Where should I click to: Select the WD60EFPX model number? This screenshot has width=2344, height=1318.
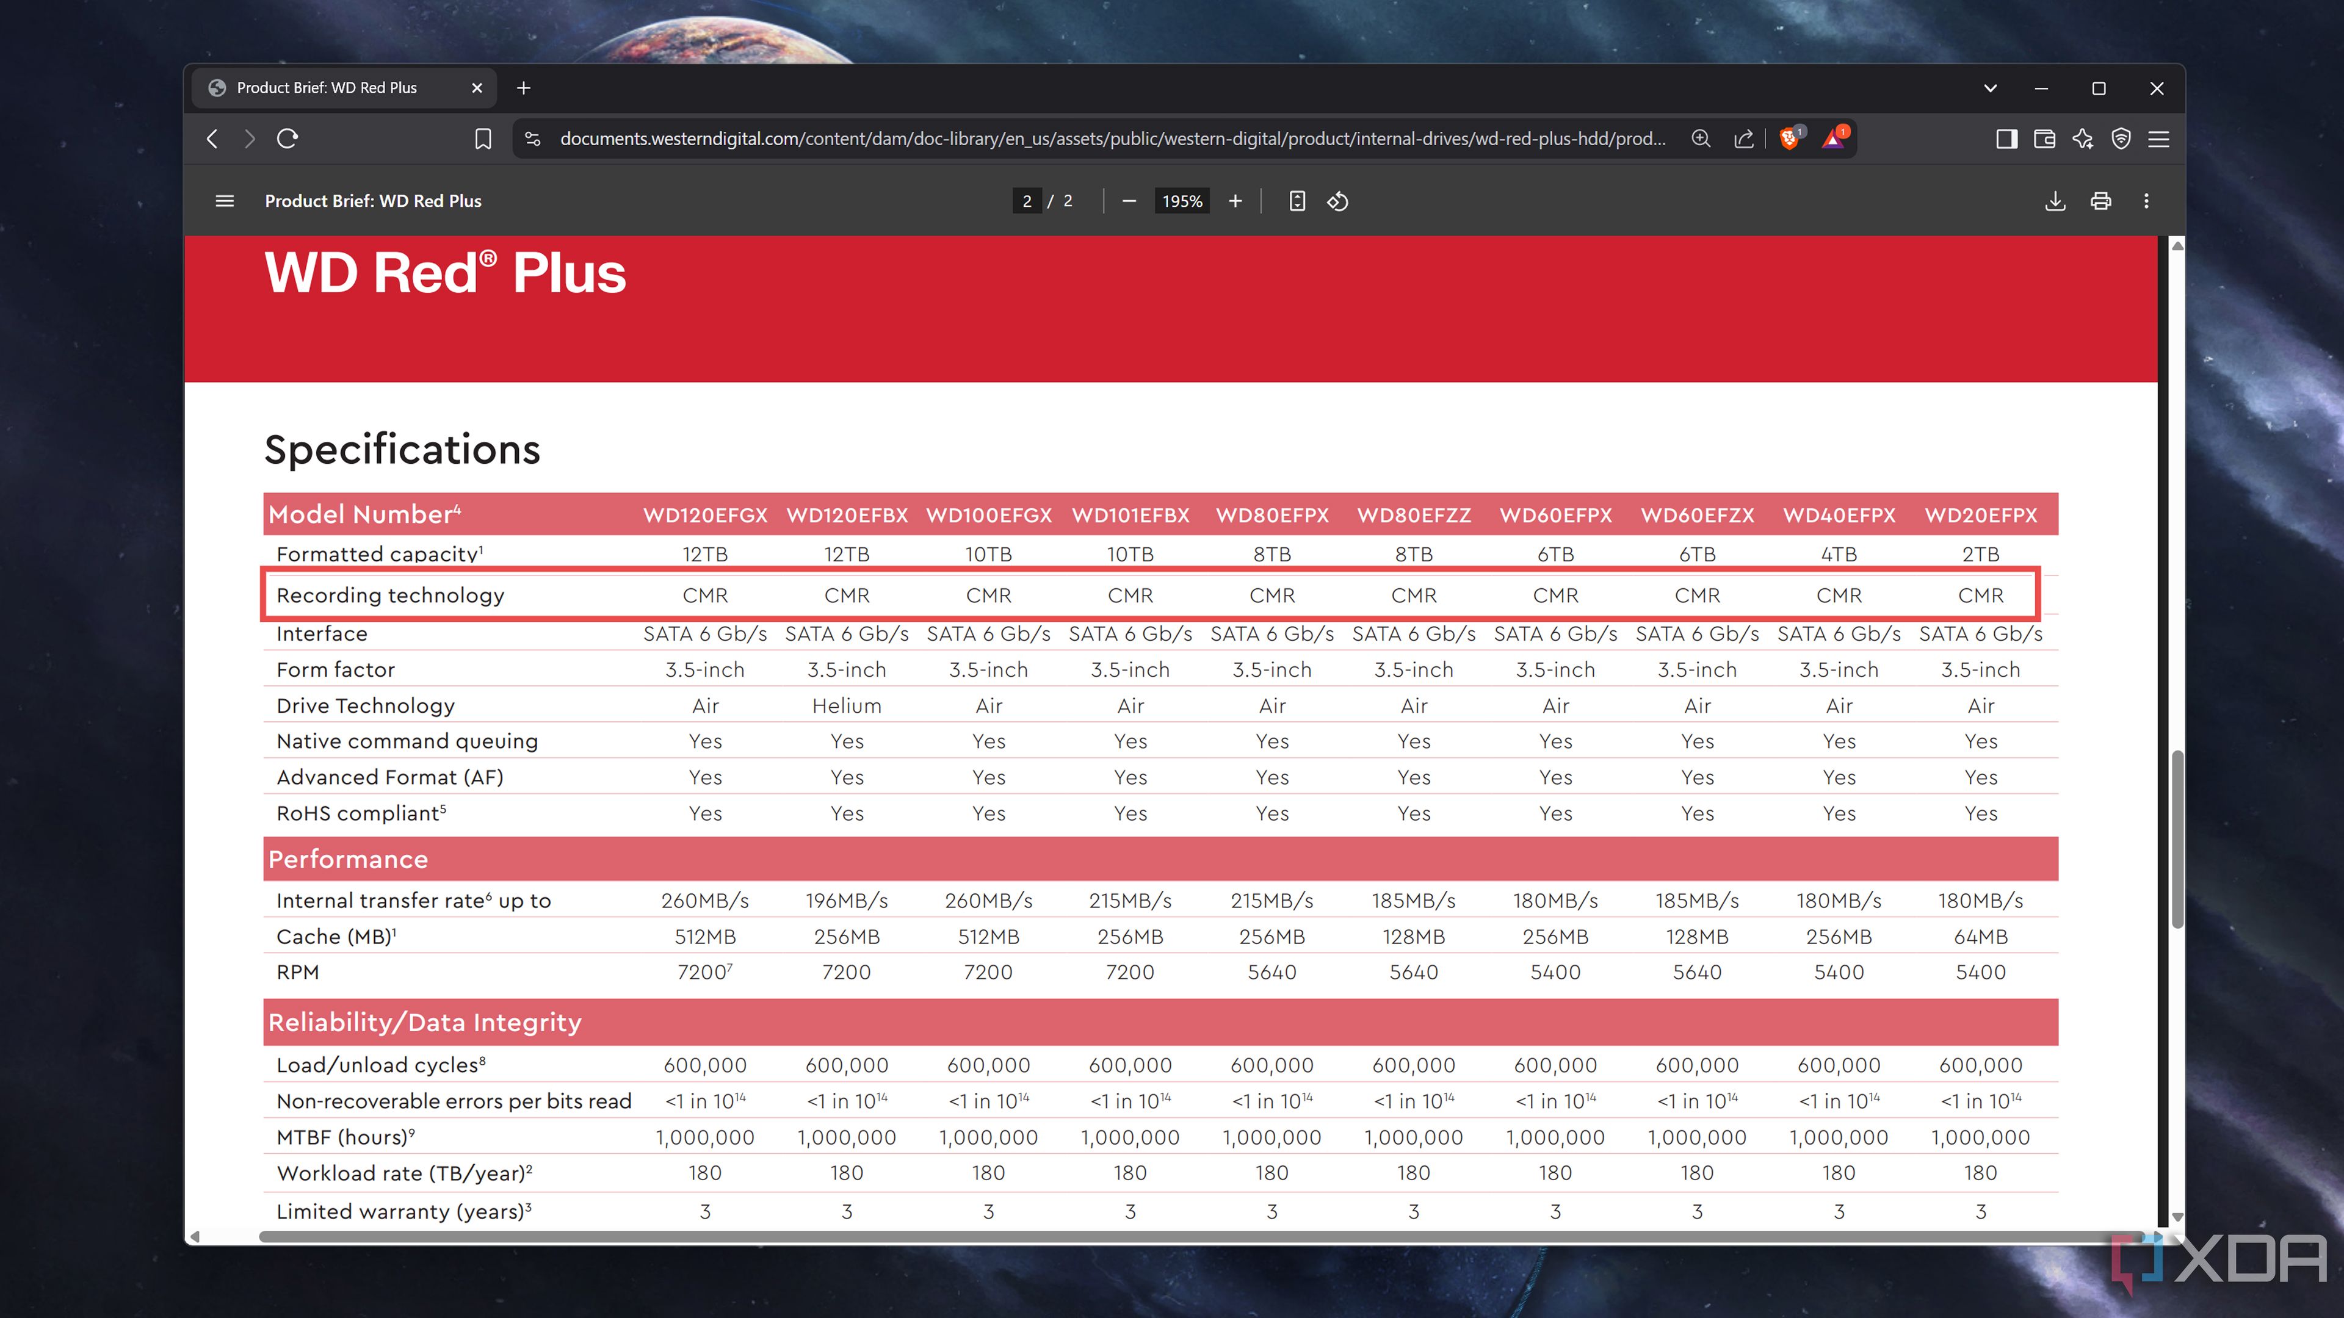(1556, 515)
